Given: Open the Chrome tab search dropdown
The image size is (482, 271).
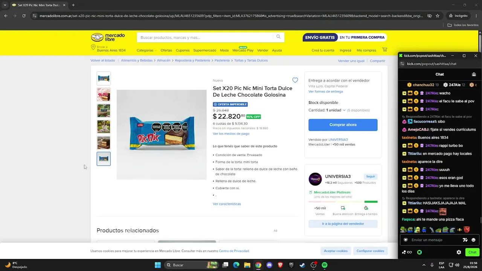Looking at the screenshot, I should tap(5, 5).
